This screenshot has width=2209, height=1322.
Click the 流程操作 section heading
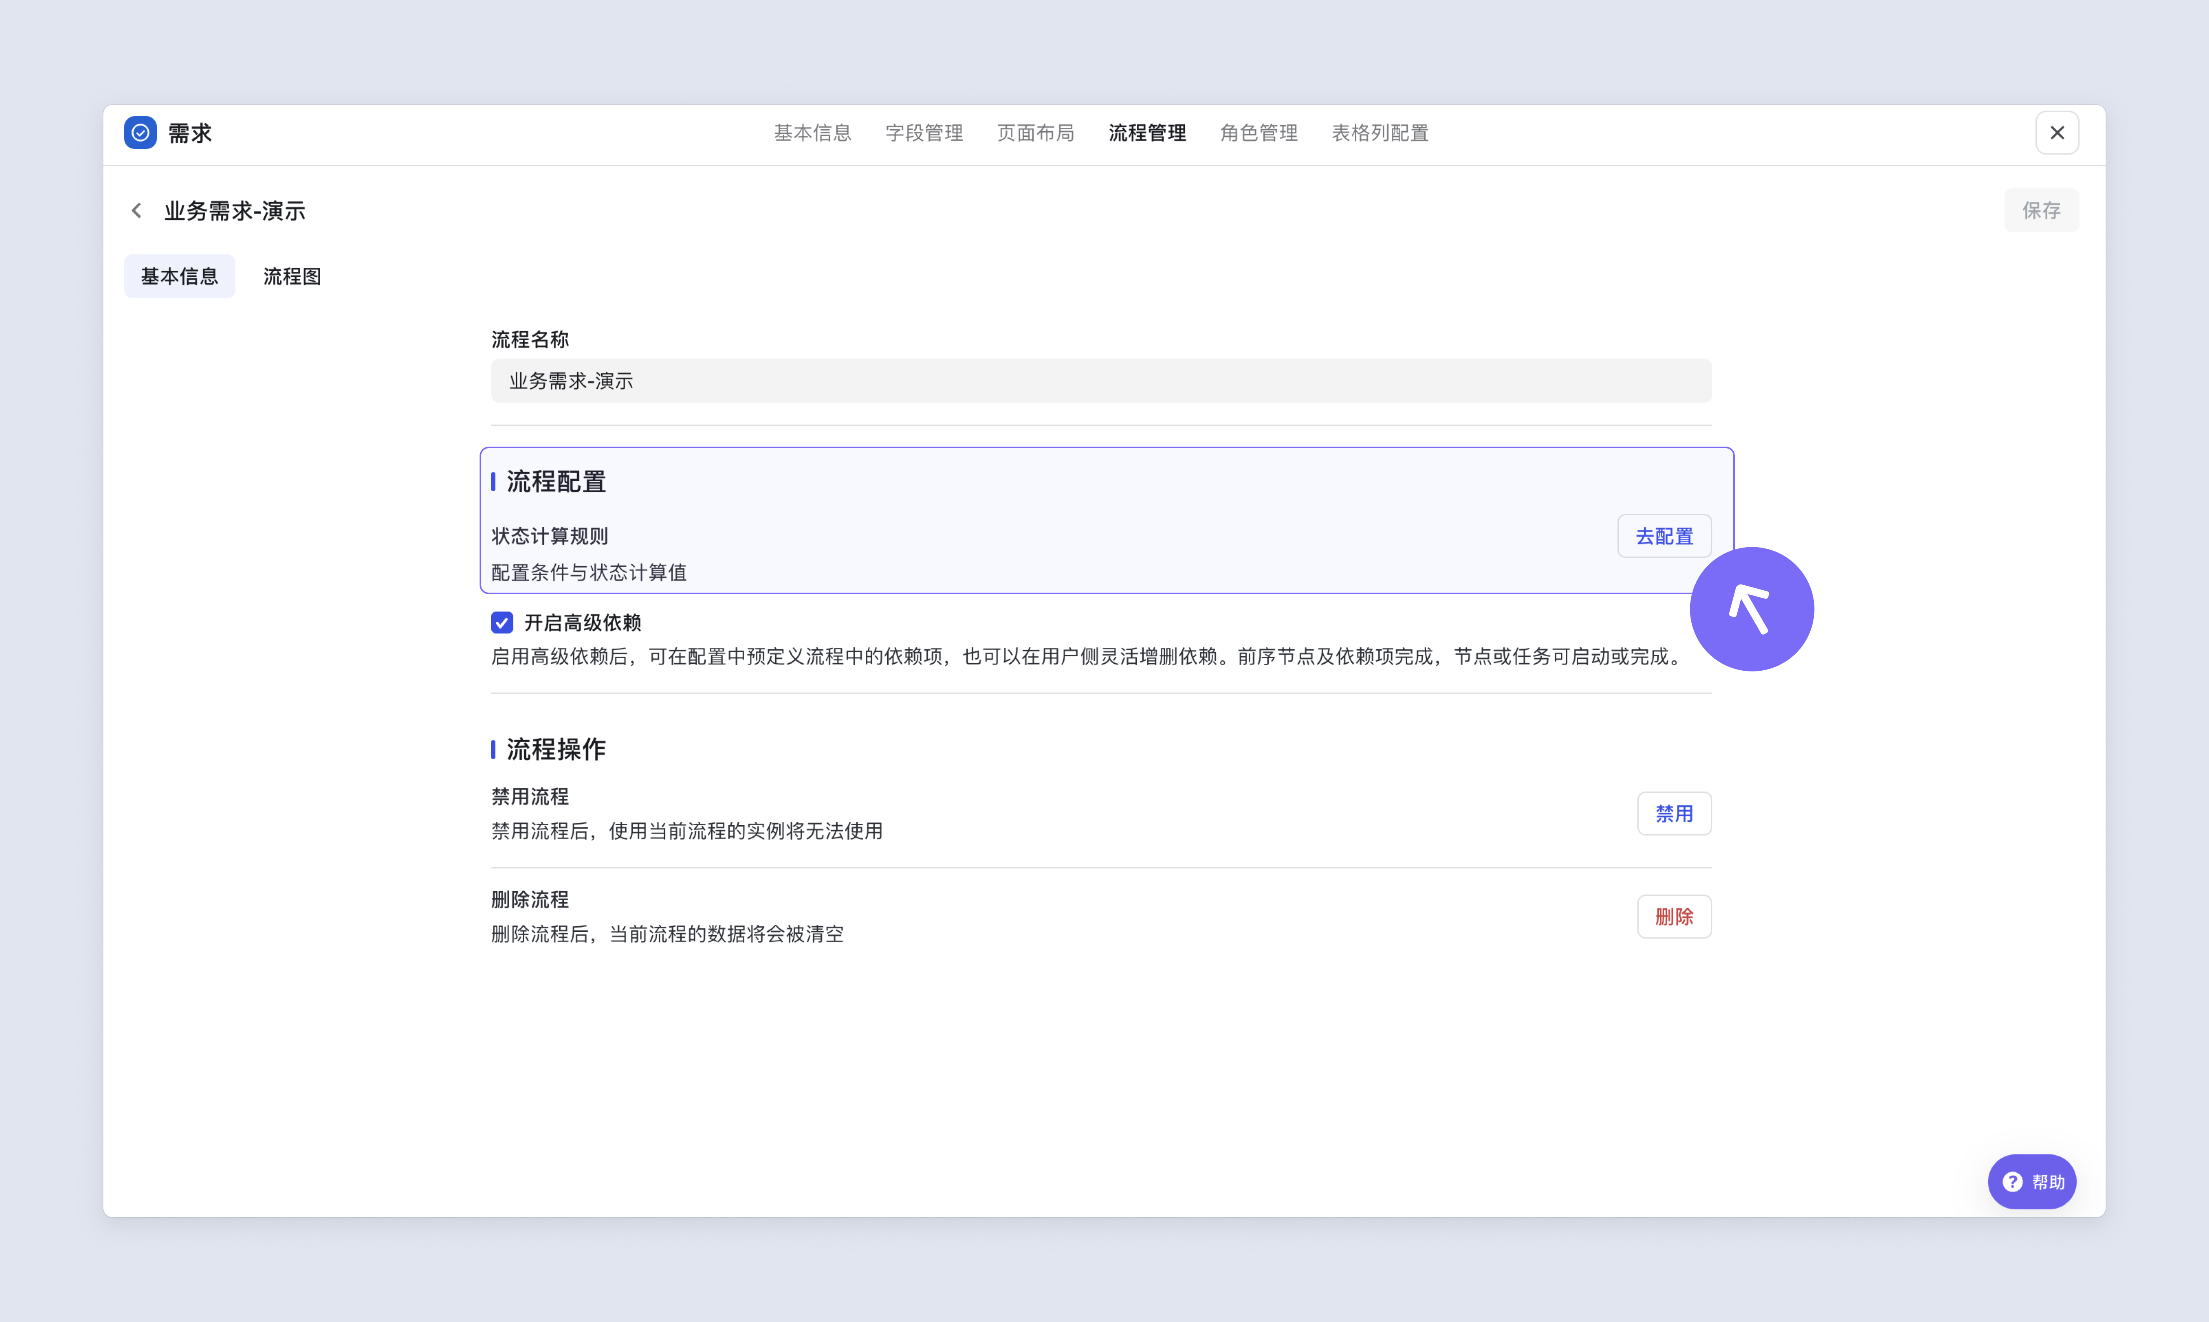click(x=556, y=749)
